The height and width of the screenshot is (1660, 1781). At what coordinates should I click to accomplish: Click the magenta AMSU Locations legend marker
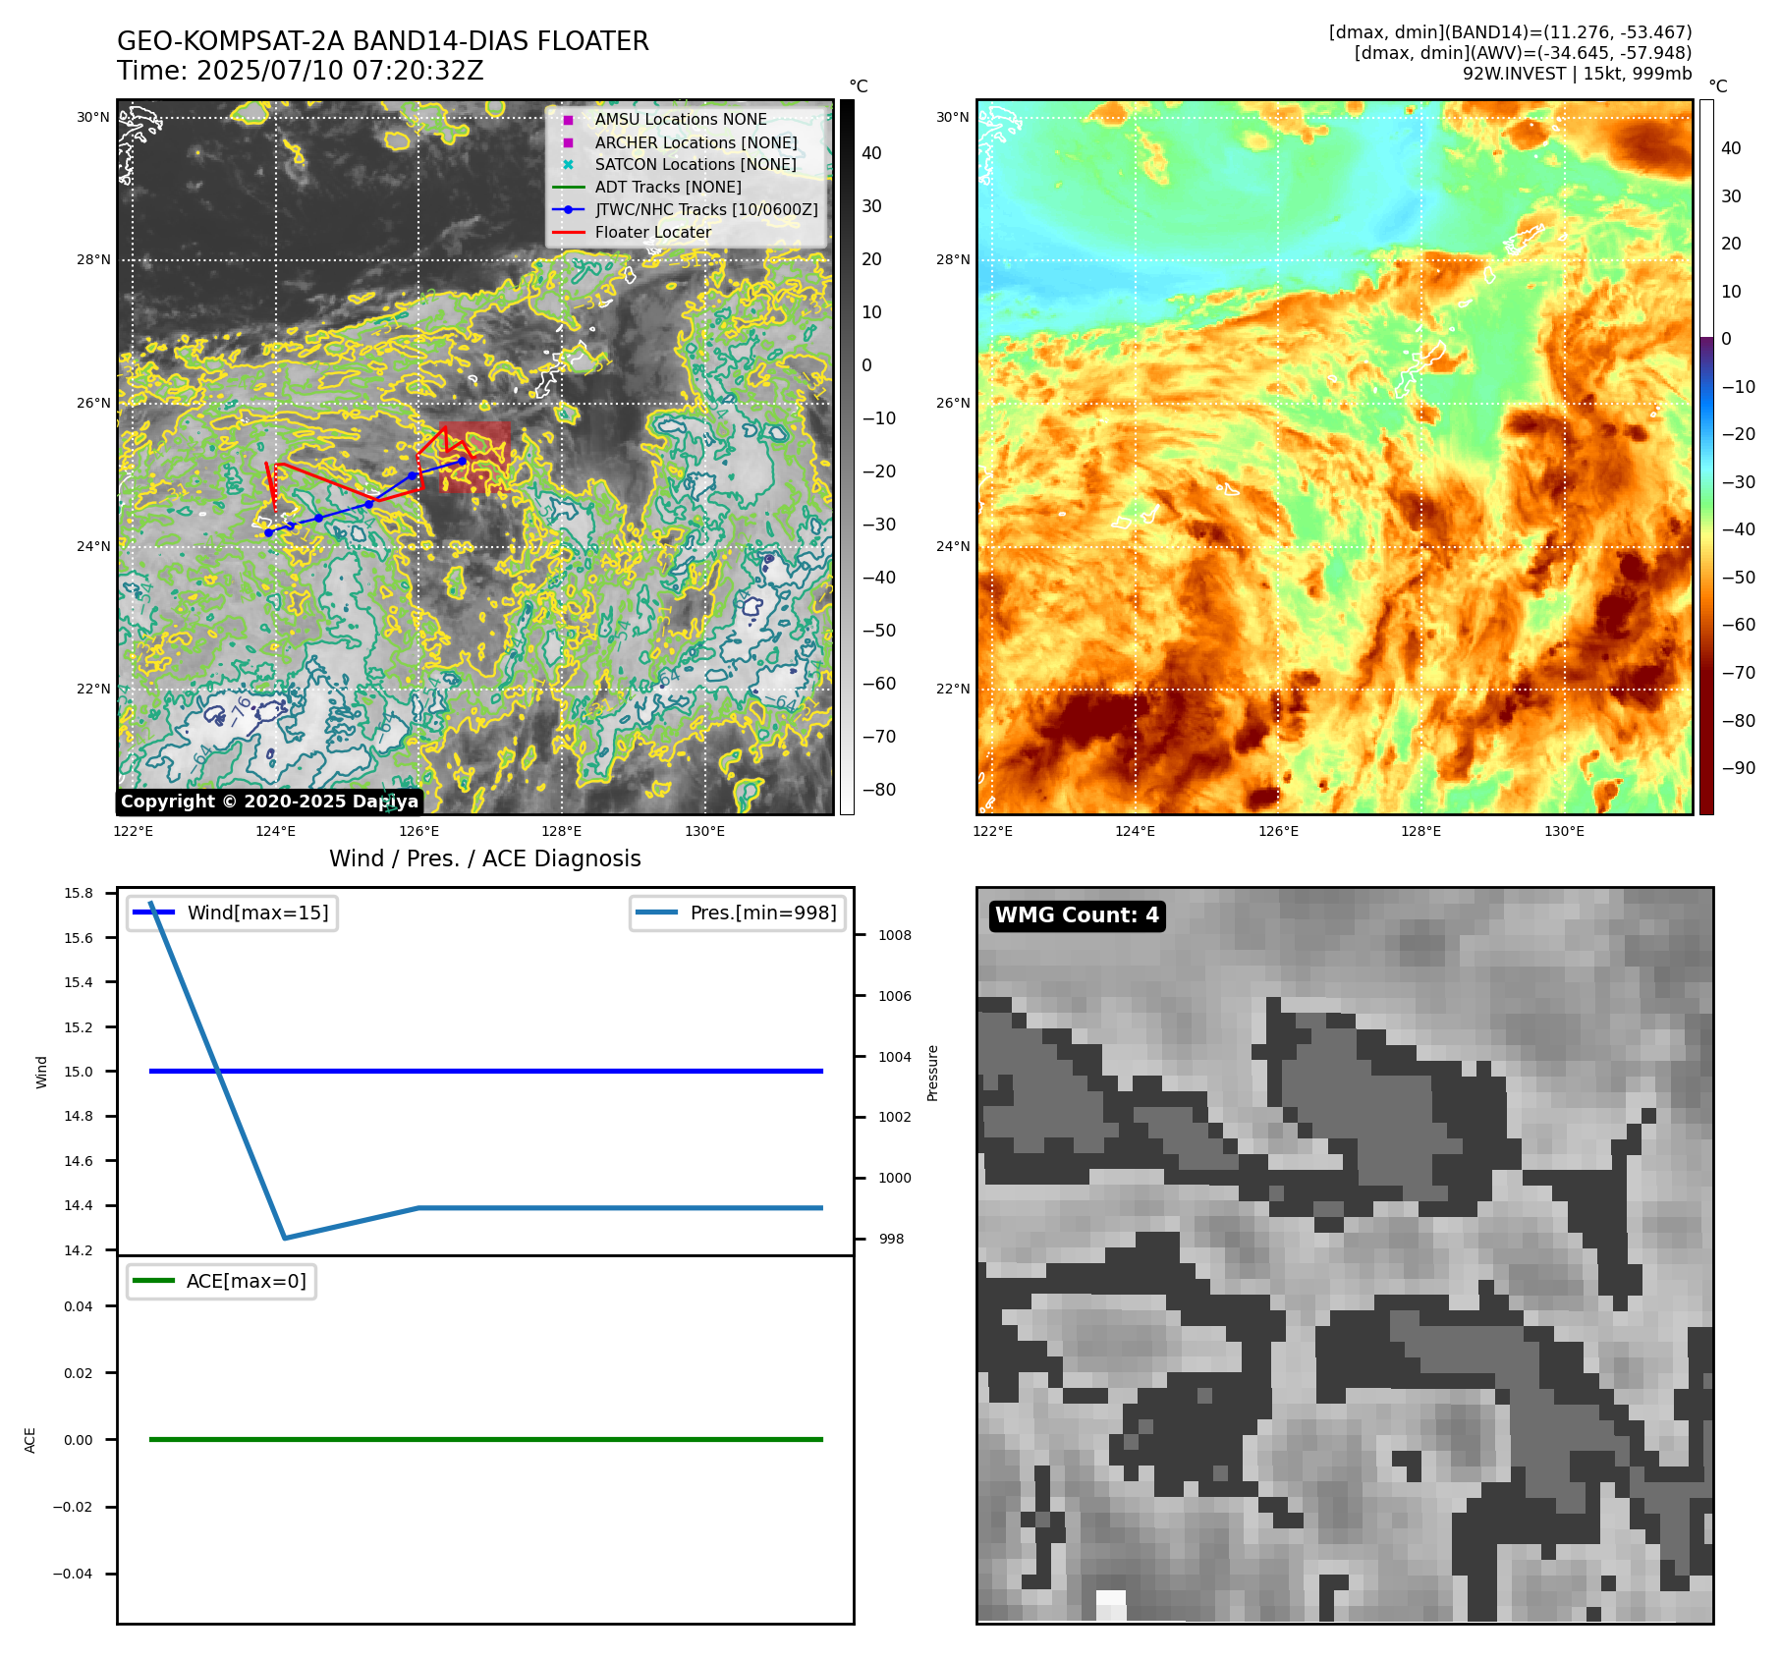click(x=568, y=120)
